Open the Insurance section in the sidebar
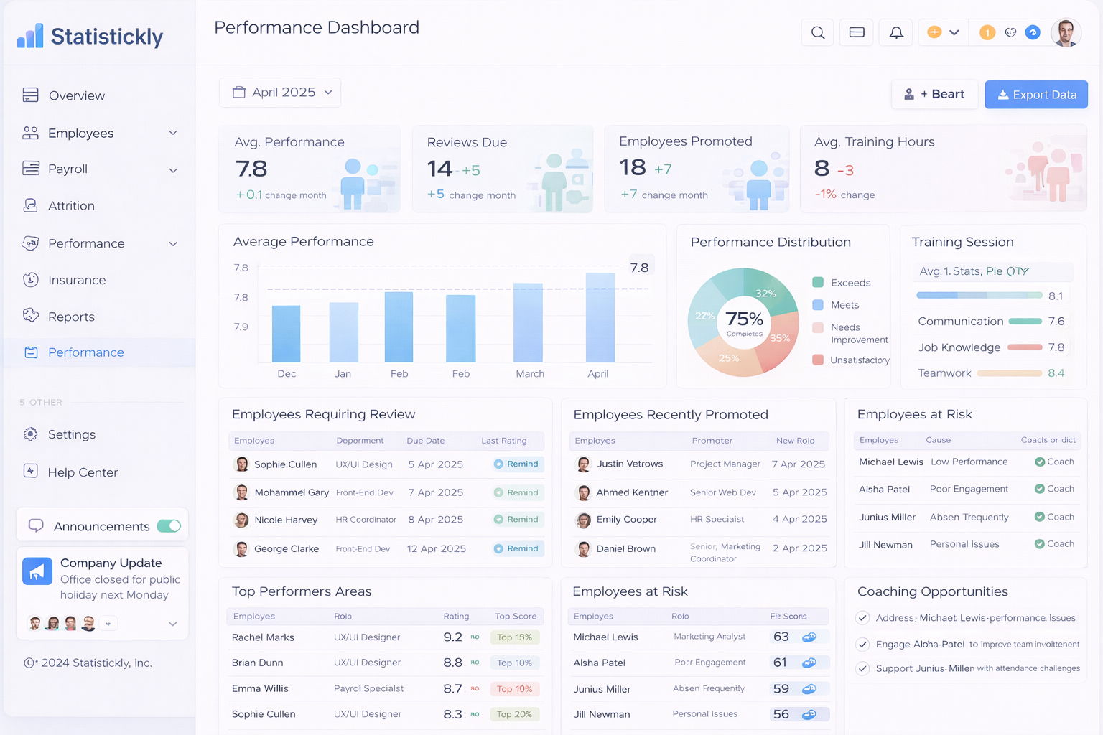 (x=76, y=280)
